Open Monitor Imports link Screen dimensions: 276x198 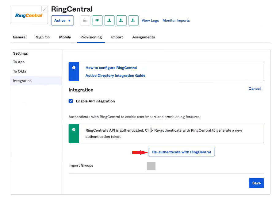(x=176, y=21)
